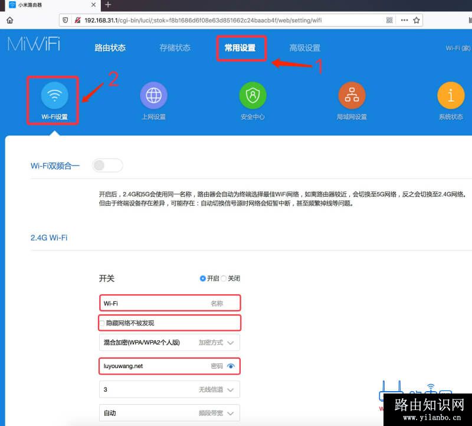The width and height of the screenshot is (472, 426).
Task: Select 开启 radio for 2.4G Wi-Fi
Action: [202, 278]
